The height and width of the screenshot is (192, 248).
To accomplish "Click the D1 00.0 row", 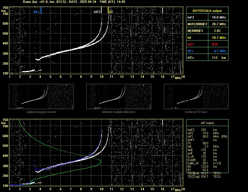I will click(x=198, y=143).
